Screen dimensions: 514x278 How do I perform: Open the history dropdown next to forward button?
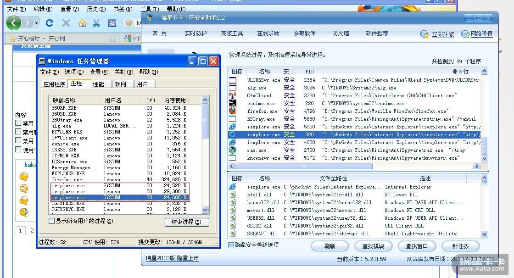click(x=36, y=23)
